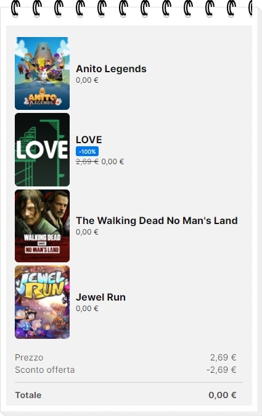Open the Jewel Run cover thumbnail
262x416 pixels.
(42, 302)
